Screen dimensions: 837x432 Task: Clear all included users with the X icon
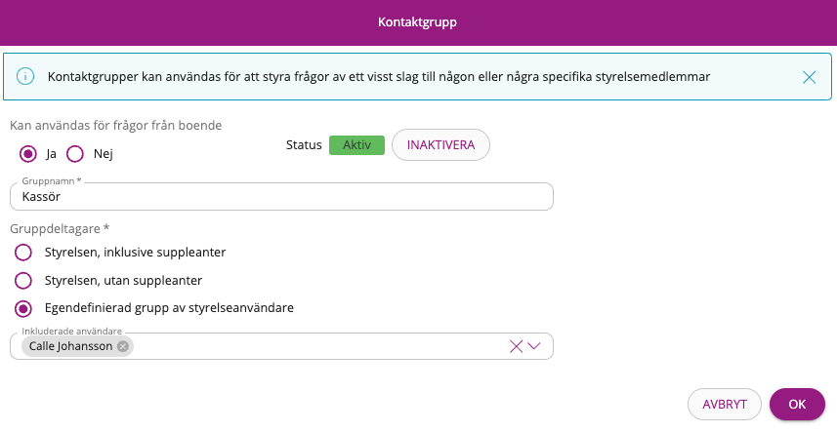coord(516,347)
